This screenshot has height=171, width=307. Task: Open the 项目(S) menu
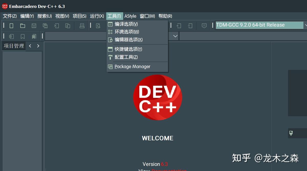coord(79,16)
